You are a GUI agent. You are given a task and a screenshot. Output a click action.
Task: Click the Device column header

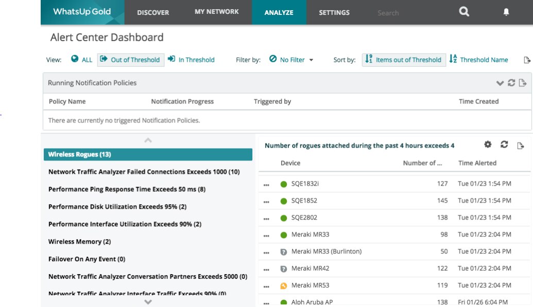pos(290,163)
